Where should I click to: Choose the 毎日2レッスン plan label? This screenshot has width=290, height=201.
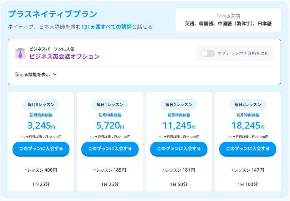(179, 105)
